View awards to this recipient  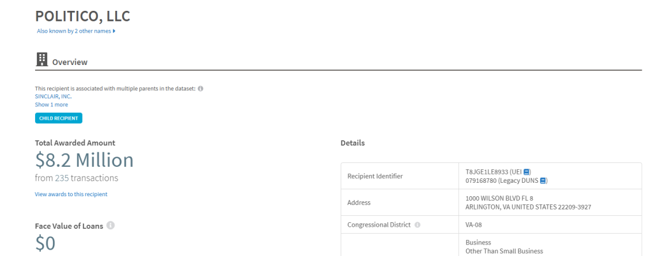pyautogui.click(x=71, y=194)
